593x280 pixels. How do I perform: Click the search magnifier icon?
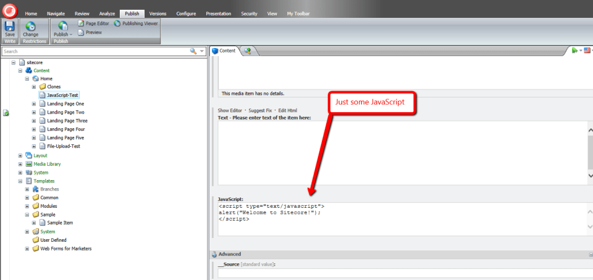[x=194, y=51]
